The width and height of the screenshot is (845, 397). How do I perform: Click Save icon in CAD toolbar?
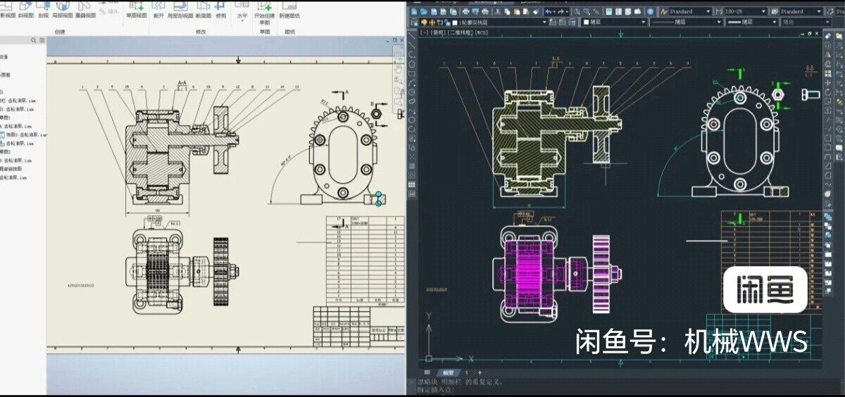(x=434, y=11)
